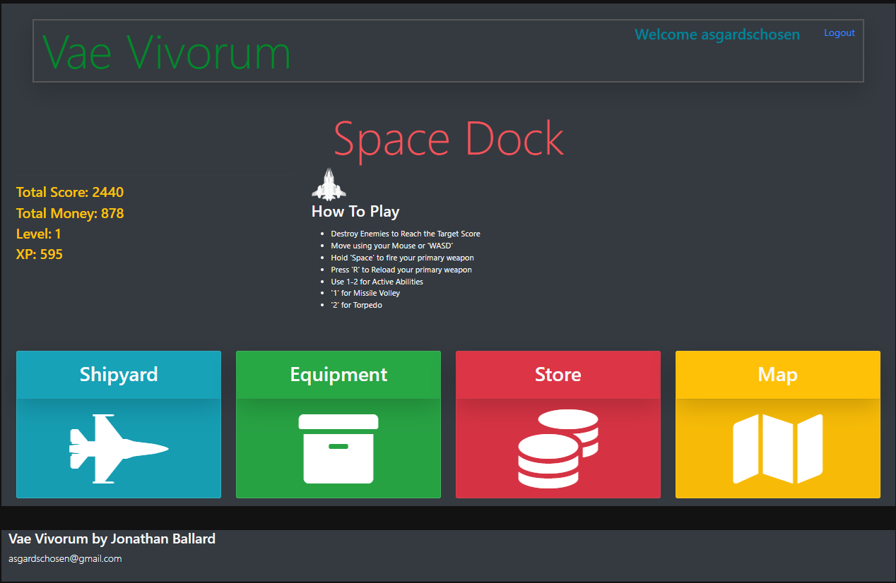Viewport: 896px width, 583px height.
Task: Go to the Map card title
Action: (x=778, y=374)
